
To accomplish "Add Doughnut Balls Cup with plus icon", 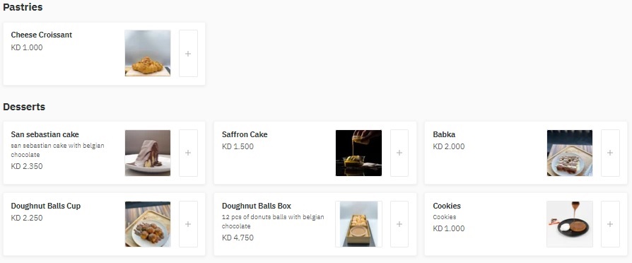I will tap(188, 224).
